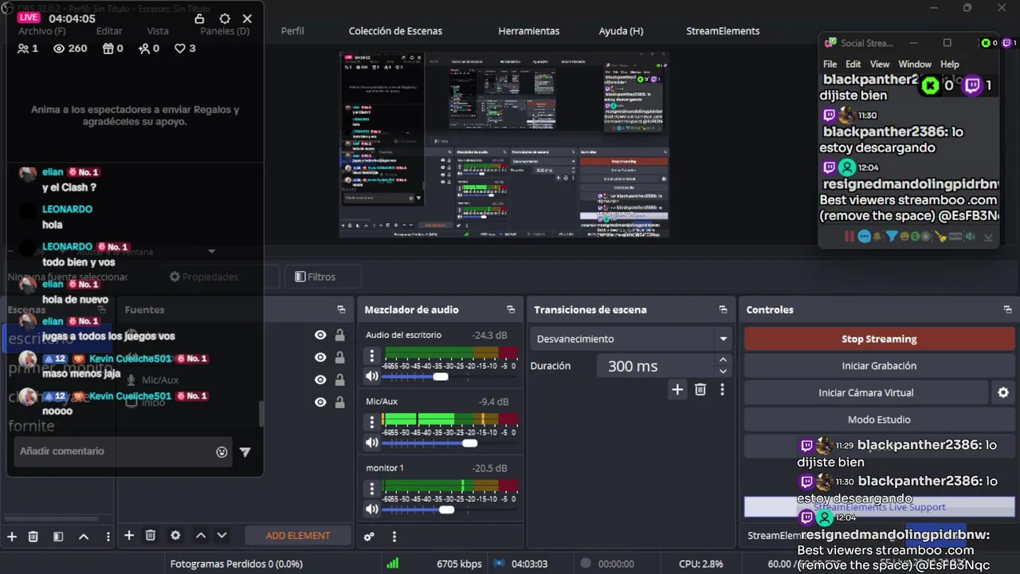Remove the selected source with the Fuentes trash icon
The image size is (1020, 574).
coord(151,536)
